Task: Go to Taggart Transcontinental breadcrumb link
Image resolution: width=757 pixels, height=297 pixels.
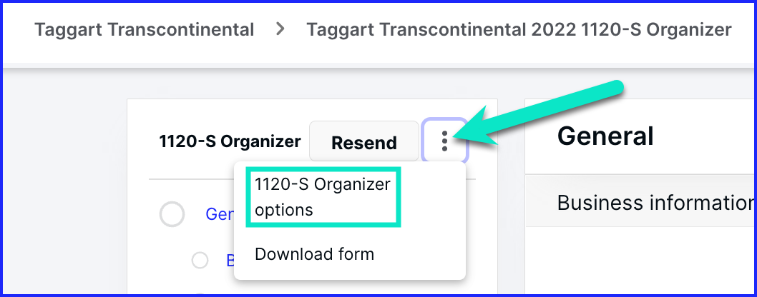Action: (x=145, y=30)
